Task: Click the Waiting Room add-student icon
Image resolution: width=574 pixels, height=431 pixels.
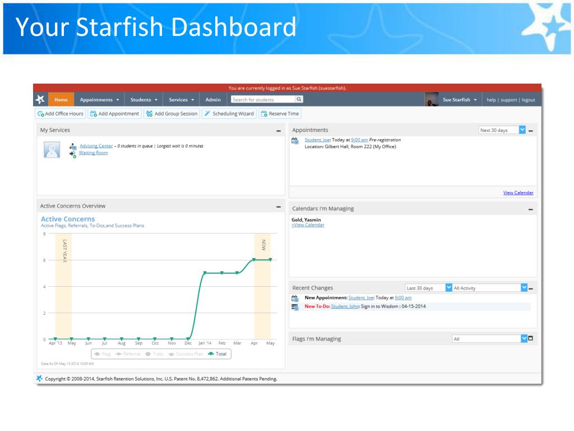Action: [73, 154]
